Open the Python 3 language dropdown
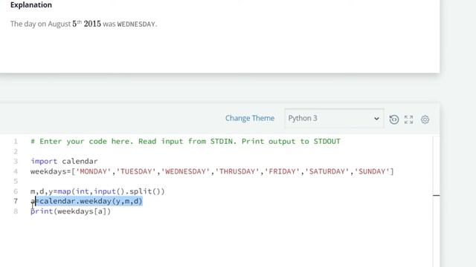Screen dimensions: 476x267 [334, 118]
